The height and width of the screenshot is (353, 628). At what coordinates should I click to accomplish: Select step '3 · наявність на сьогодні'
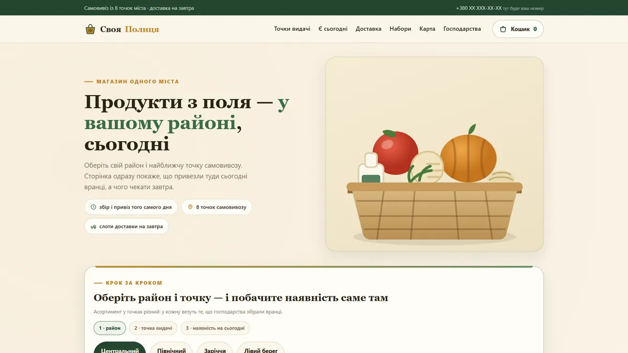click(215, 328)
